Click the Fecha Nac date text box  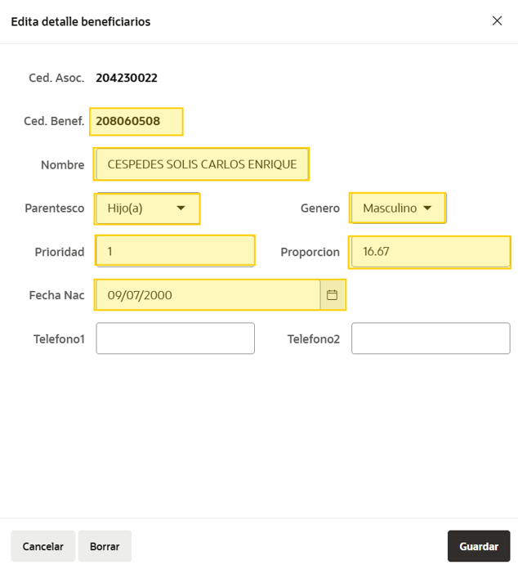click(208, 295)
